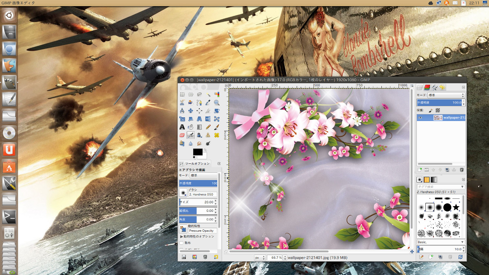Switch to the Paths tab

[x=435, y=87]
